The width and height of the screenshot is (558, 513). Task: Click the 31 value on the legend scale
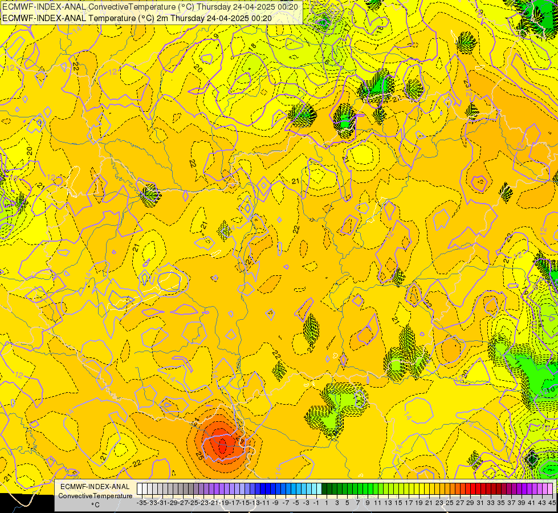[481, 503]
